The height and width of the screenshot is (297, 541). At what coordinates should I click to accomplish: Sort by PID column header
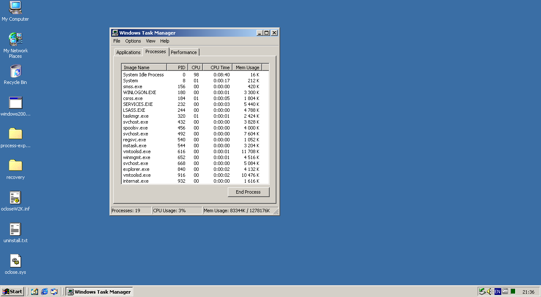click(178, 67)
